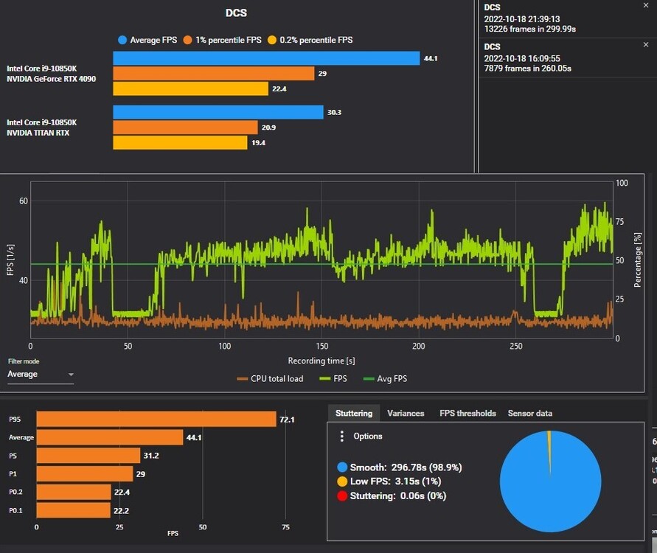Viewport: 657px width, 553px height.
Task: Click the Recording time [s] axis label
Action: coord(321,361)
